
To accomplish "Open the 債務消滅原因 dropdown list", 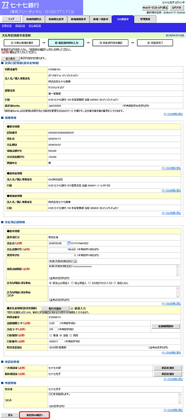I will tap(63, 261).
